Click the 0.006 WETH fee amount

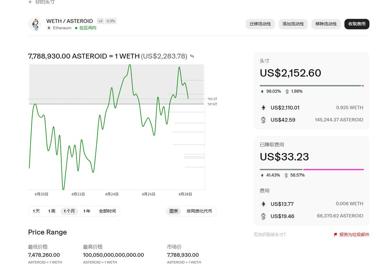350,204
